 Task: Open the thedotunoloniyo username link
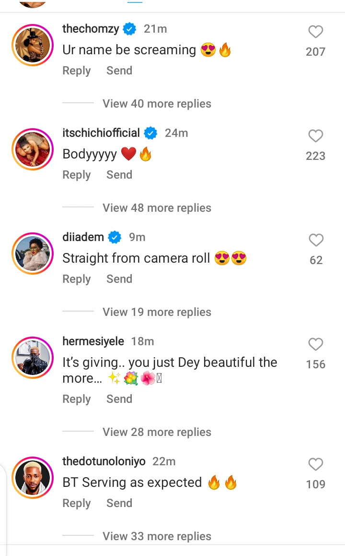104,461
